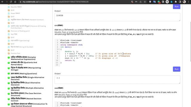The width and height of the screenshot is (191, 107).
Task: Open the Random function lesson
Action: [27, 20]
